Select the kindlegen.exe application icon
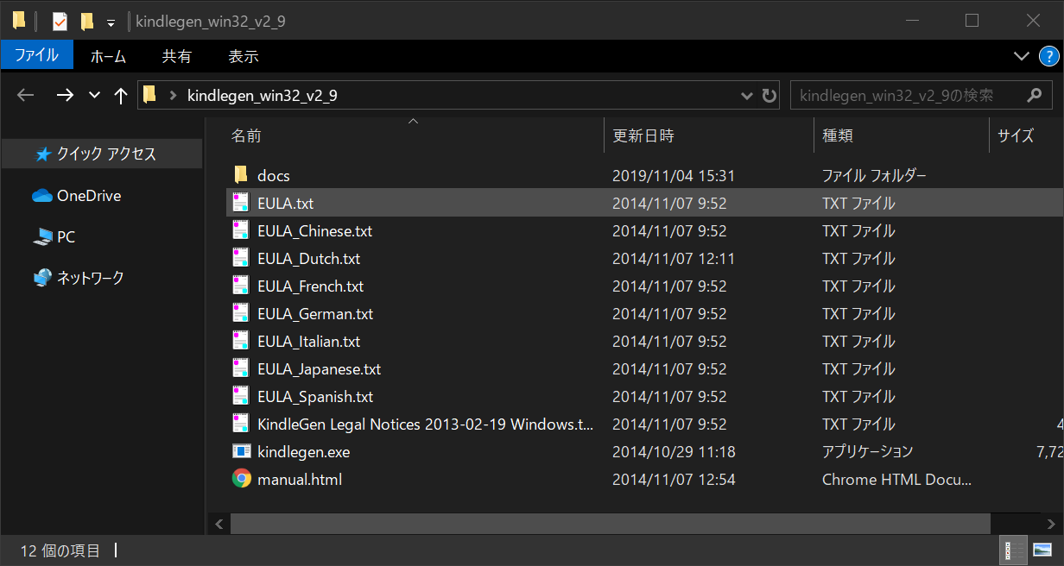This screenshot has height=566, width=1064. (241, 451)
